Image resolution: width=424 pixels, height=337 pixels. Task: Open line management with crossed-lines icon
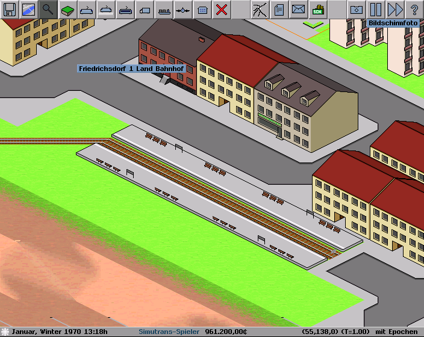tap(260, 9)
